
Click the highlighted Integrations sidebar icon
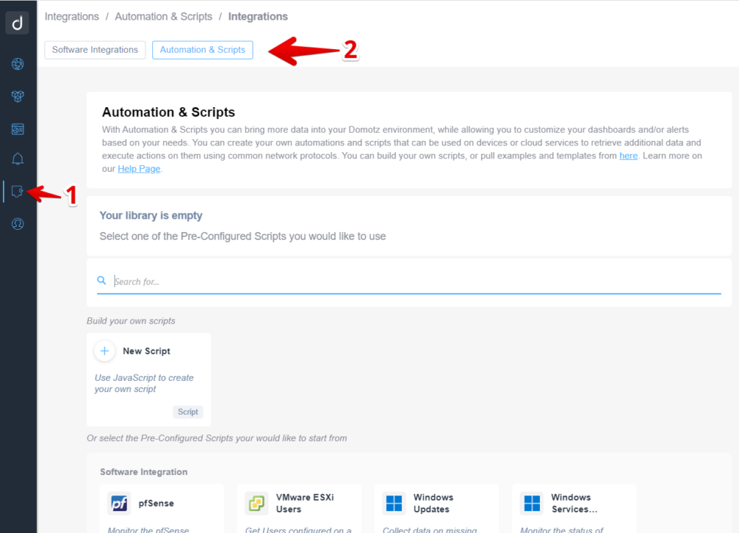17,191
